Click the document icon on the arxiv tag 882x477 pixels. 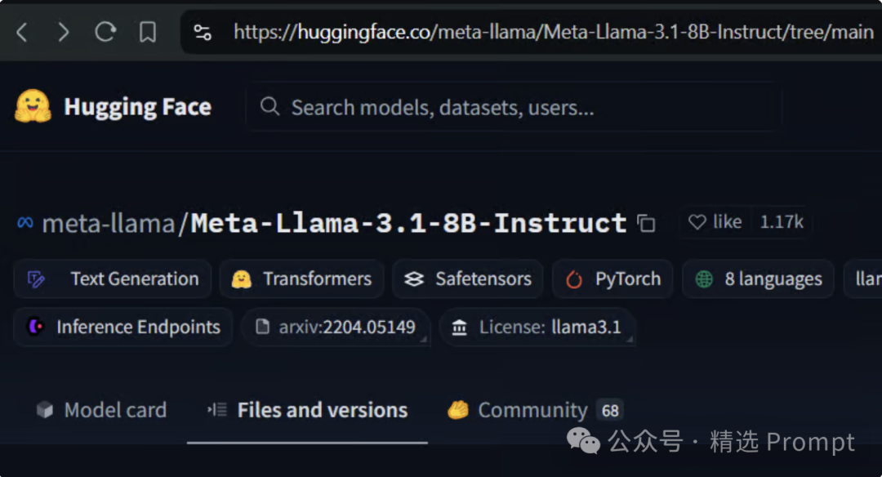[x=263, y=326]
